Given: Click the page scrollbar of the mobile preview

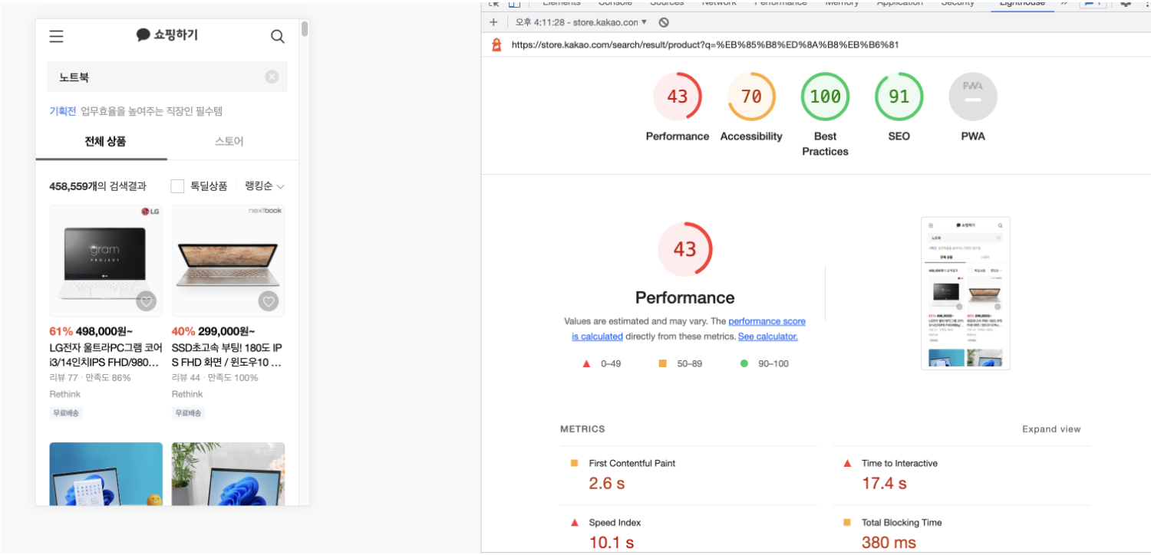Looking at the screenshot, I should pos(305,29).
